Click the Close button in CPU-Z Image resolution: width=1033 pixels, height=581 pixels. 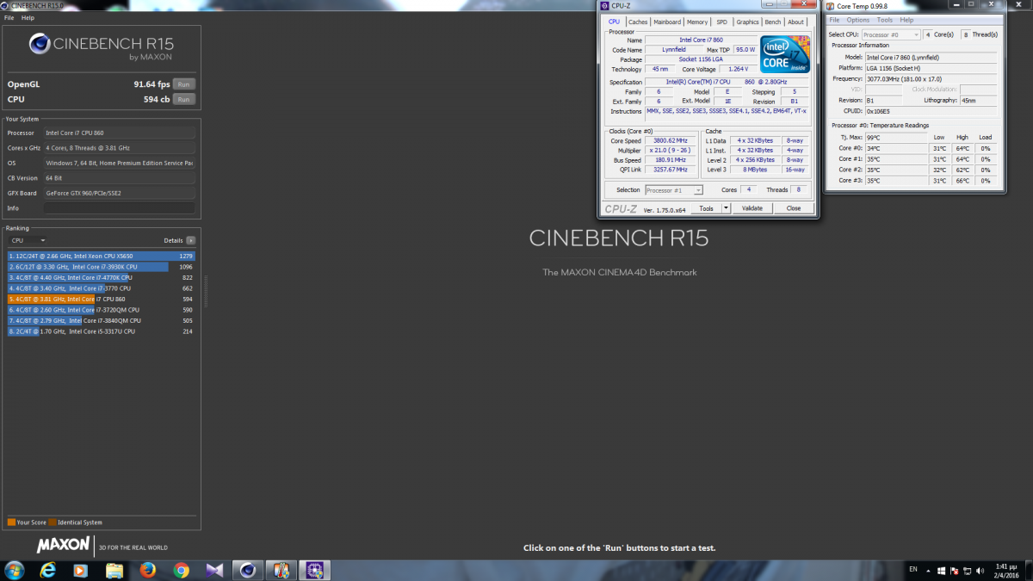(794, 208)
